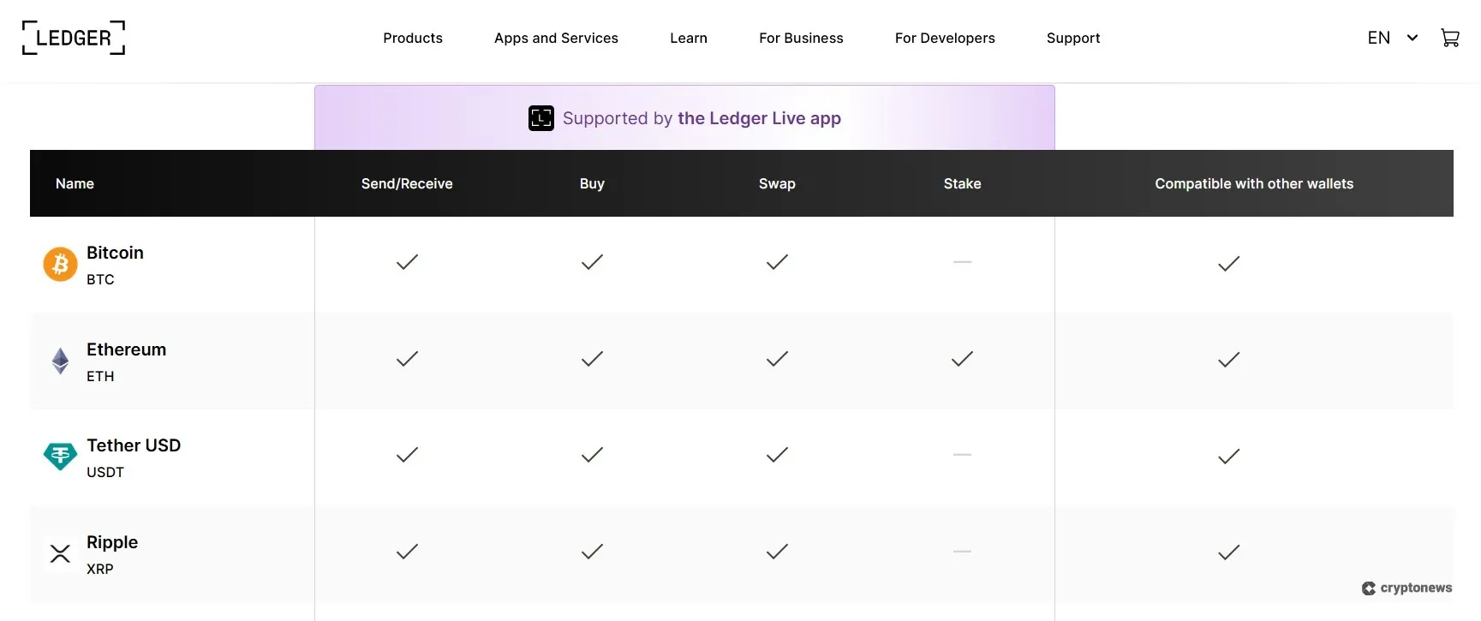Click the Ripple XRP icon

(x=60, y=553)
